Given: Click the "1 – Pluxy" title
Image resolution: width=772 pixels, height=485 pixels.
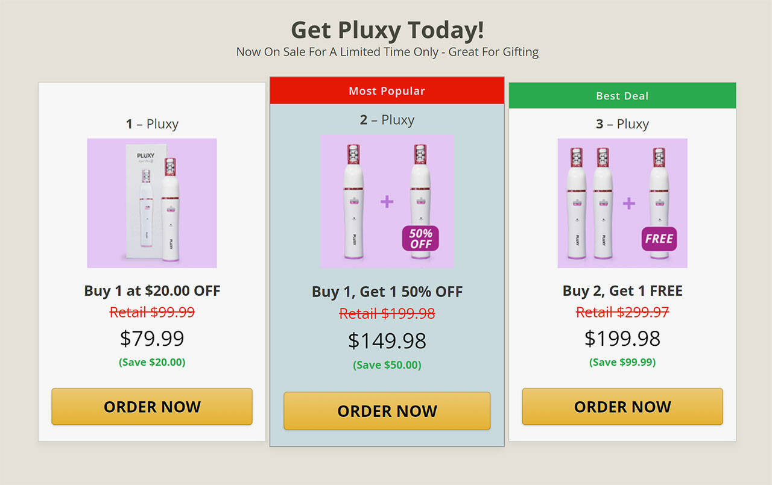Looking at the screenshot, I should tap(152, 124).
